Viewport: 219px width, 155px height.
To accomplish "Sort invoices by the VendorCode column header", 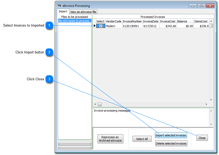I will click(x=114, y=21).
